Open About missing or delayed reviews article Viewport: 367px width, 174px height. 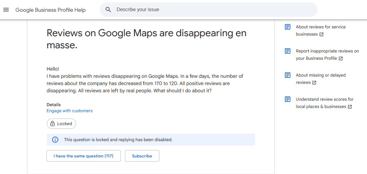click(320, 79)
